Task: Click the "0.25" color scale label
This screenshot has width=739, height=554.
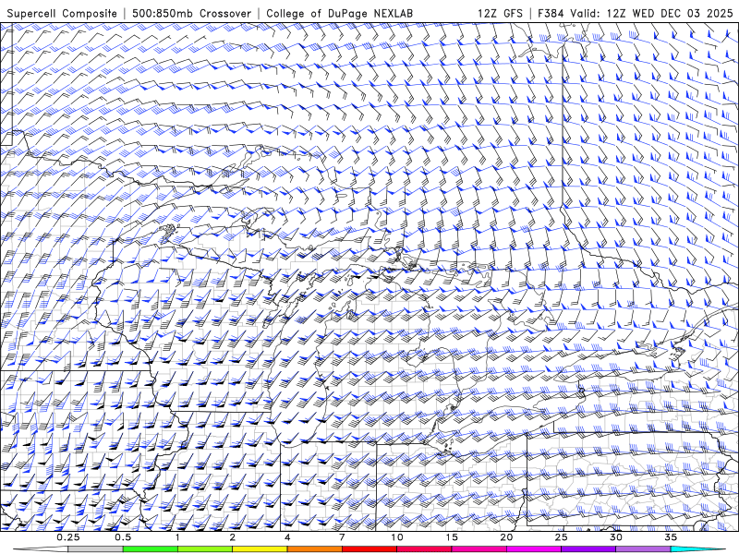Action: pyautogui.click(x=68, y=537)
